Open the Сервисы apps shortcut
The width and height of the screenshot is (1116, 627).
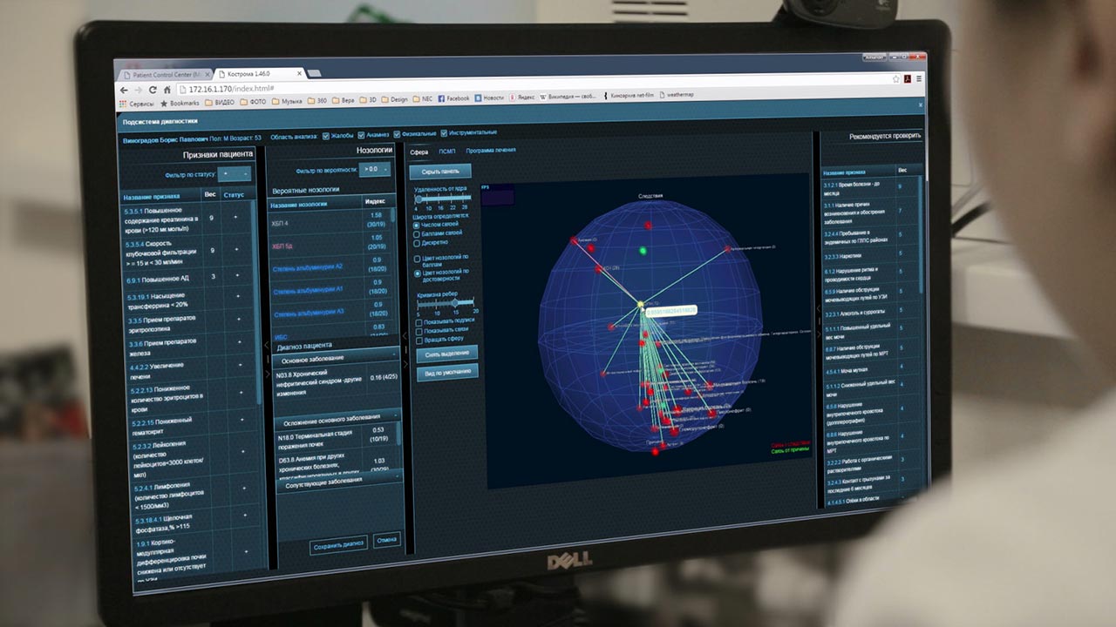pyautogui.click(x=138, y=103)
